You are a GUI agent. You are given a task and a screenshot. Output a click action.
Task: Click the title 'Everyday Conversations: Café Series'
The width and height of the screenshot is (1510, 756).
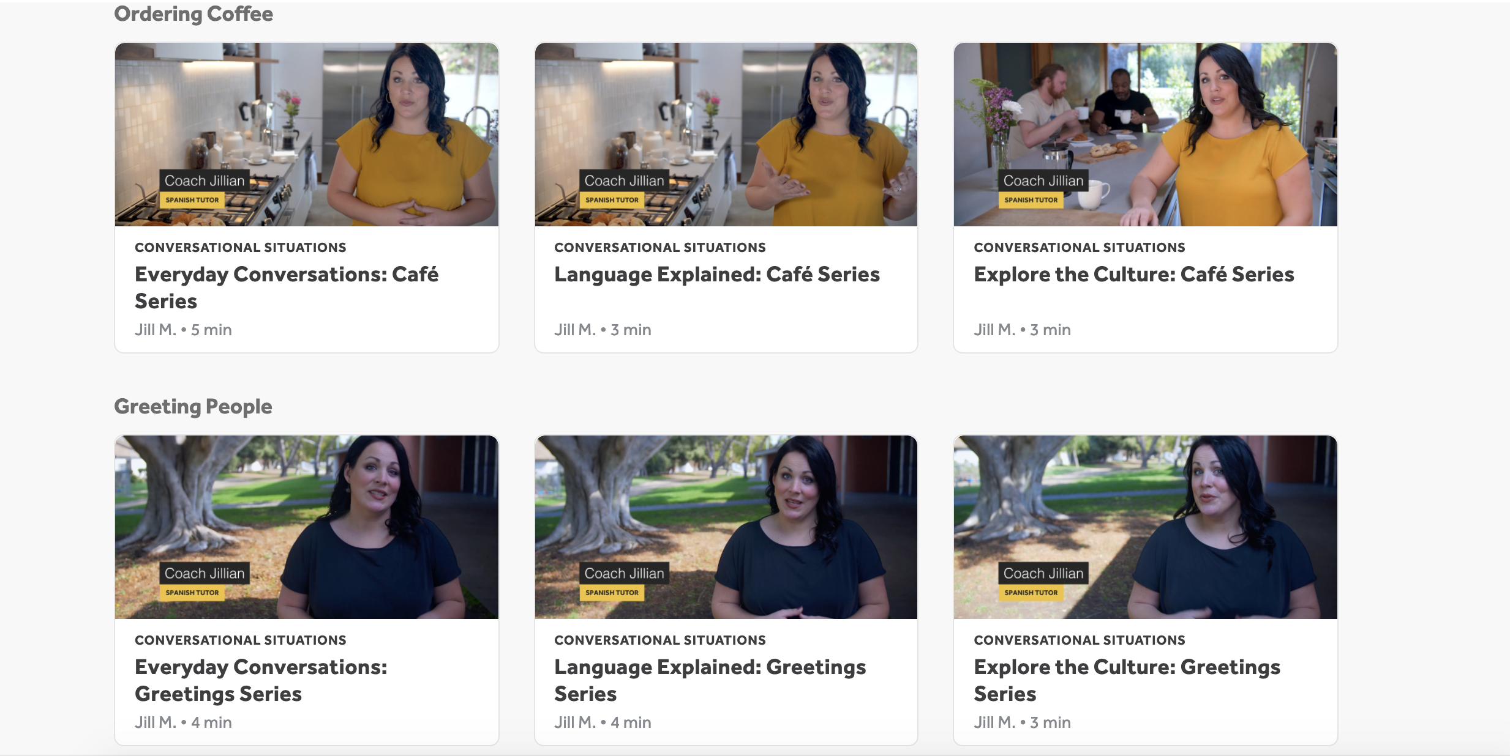point(287,287)
